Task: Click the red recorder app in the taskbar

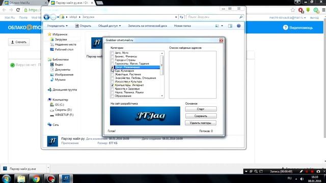Action: pyautogui.click(x=51, y=178)
